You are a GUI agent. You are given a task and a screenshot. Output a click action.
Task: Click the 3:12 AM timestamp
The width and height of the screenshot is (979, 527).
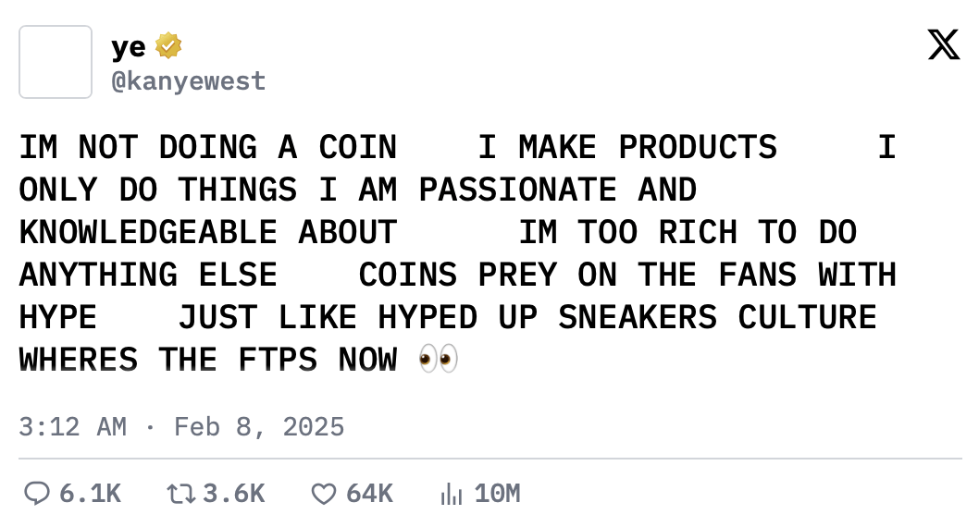(x=72, y=427)
